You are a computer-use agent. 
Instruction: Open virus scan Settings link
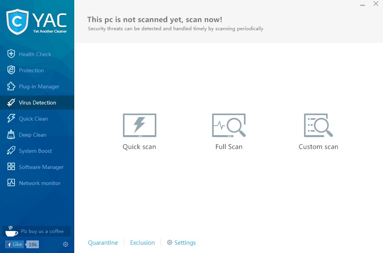pos(185,243)
